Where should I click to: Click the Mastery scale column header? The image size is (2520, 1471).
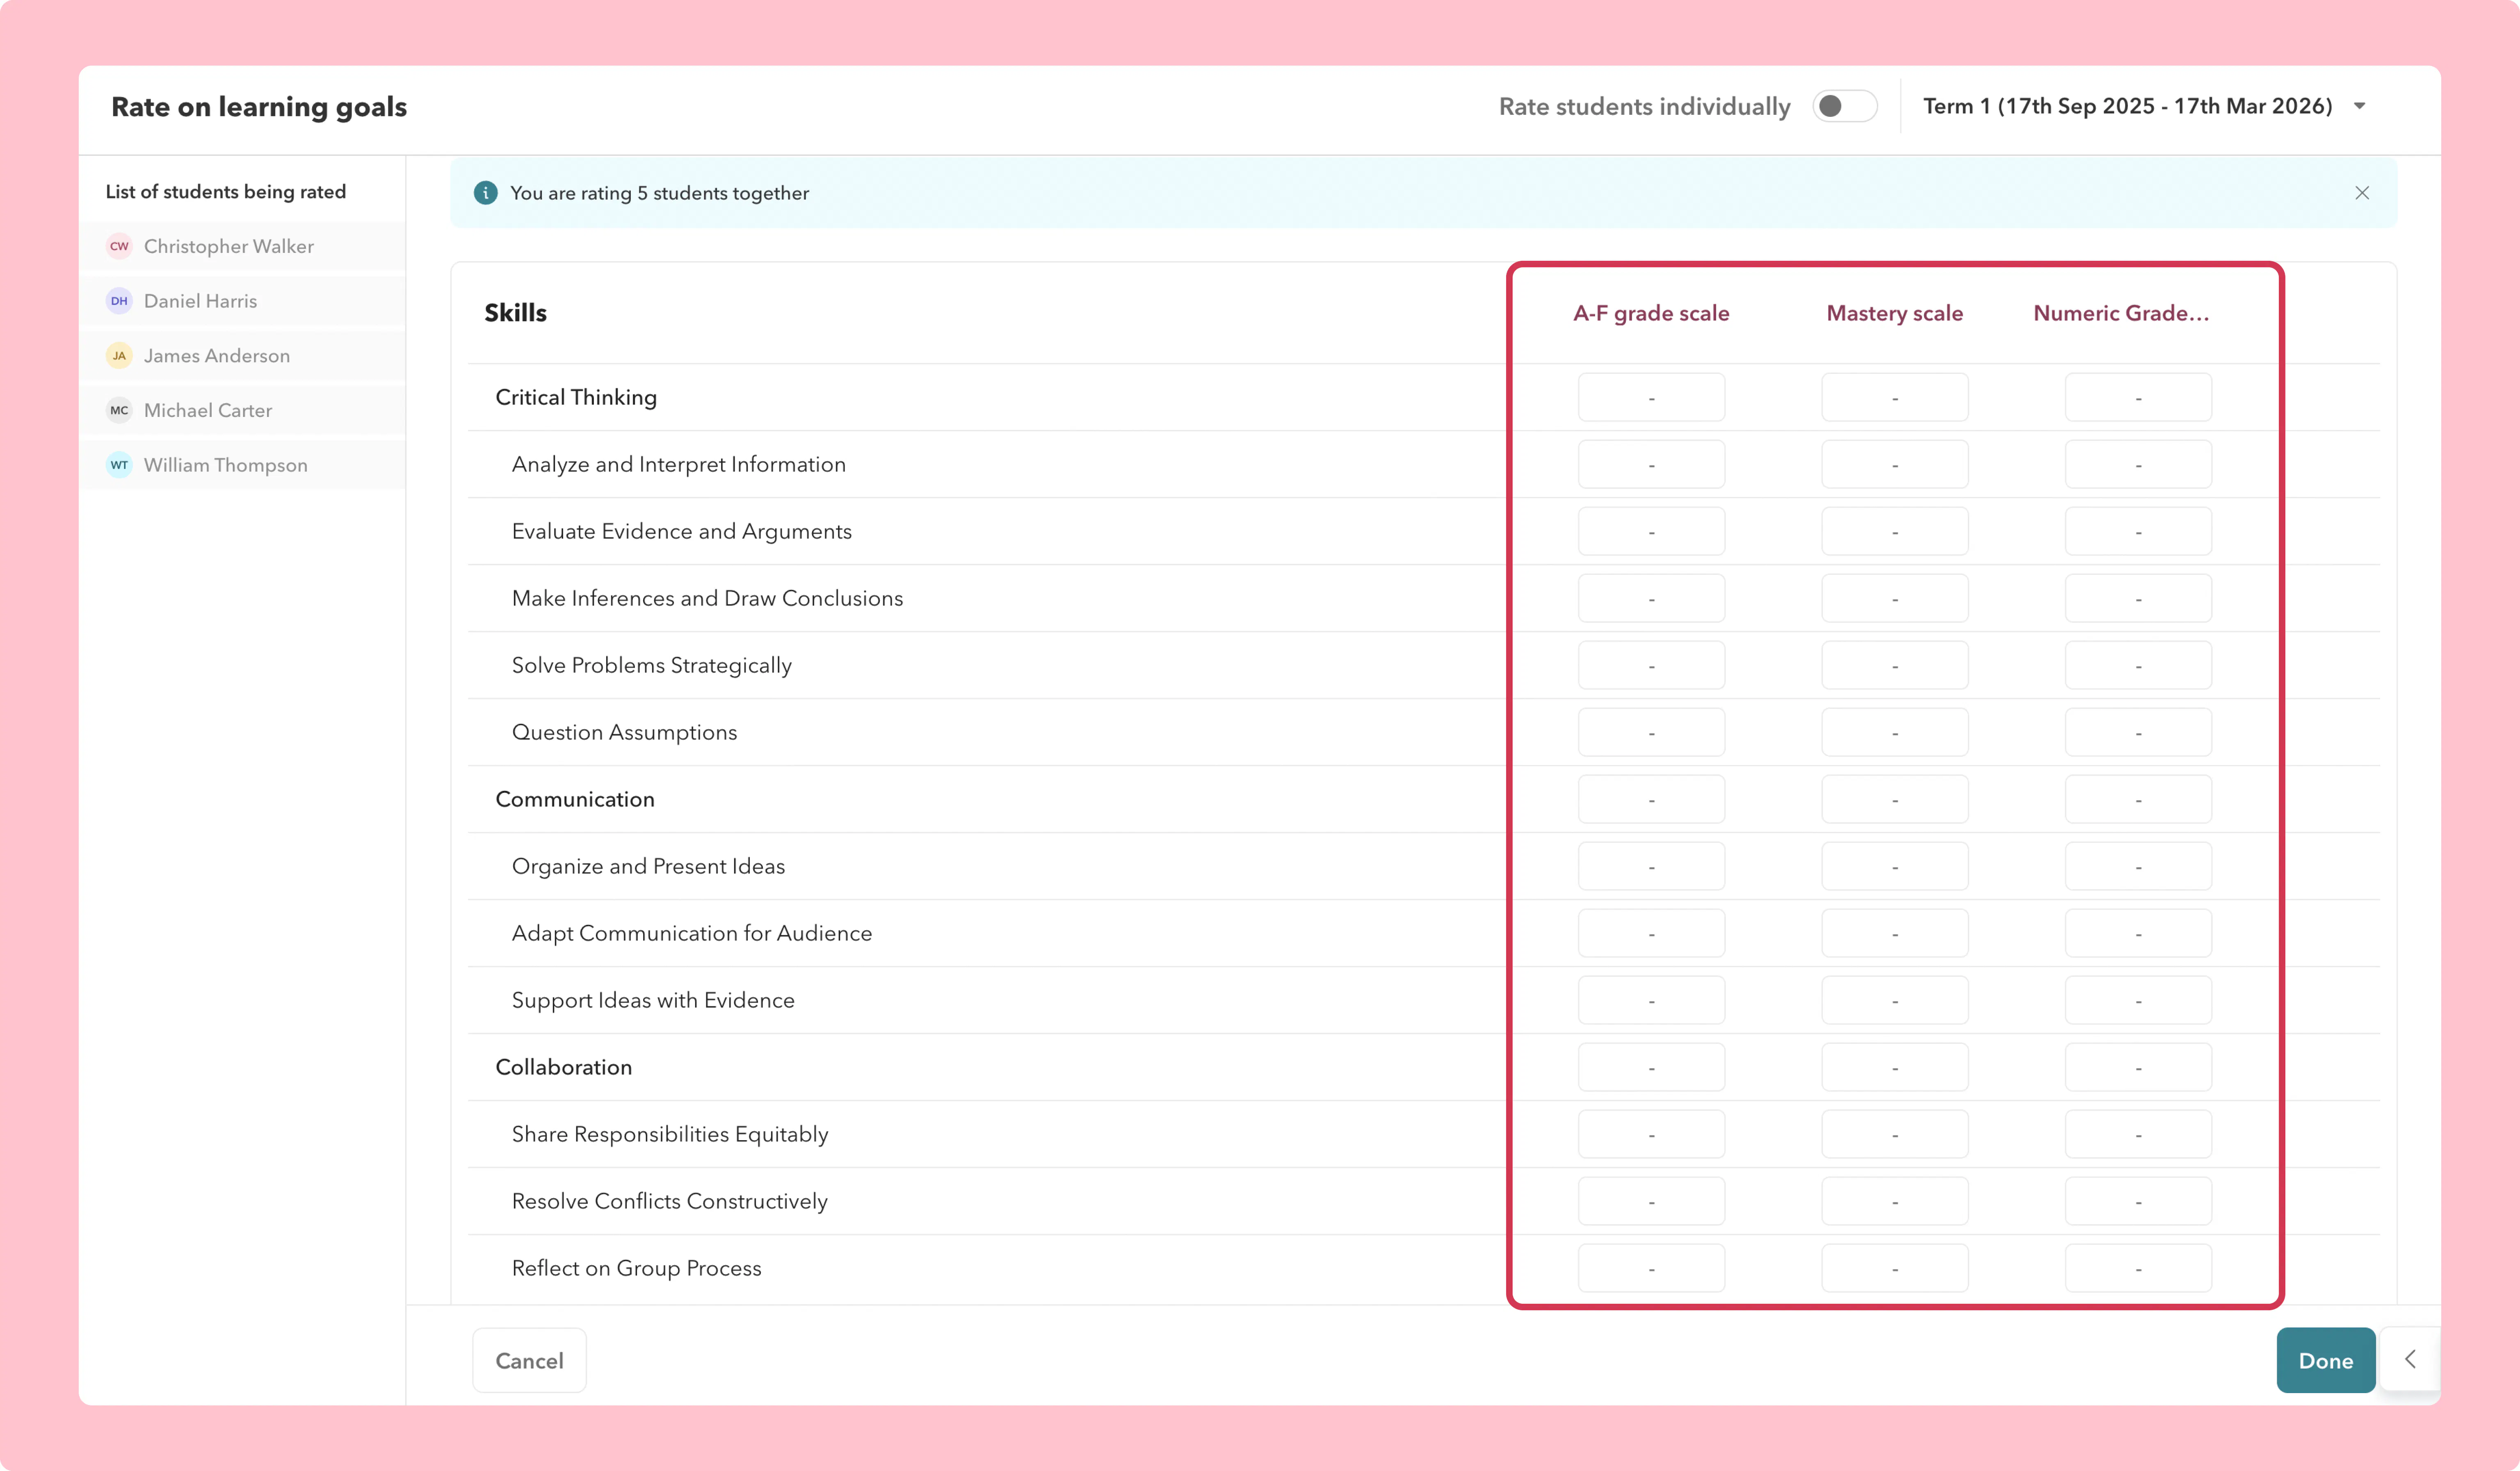1895,313
